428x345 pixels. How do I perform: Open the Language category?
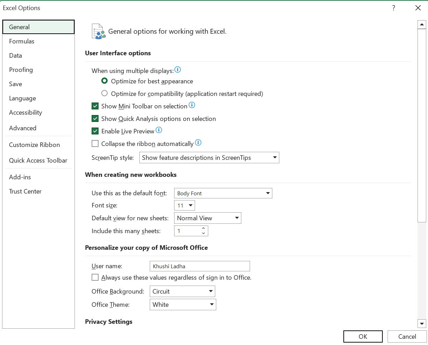[x=38, y=98]
